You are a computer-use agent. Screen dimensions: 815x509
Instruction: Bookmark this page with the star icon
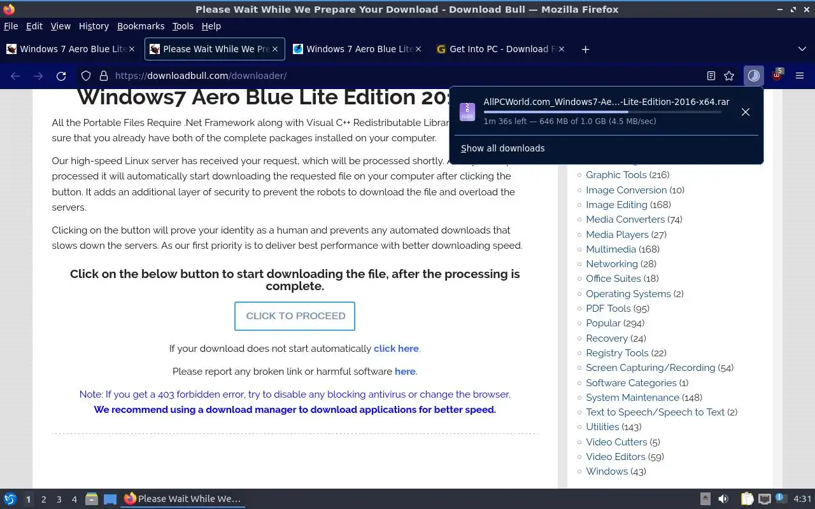pyautogui.click(x=729, y=76)
